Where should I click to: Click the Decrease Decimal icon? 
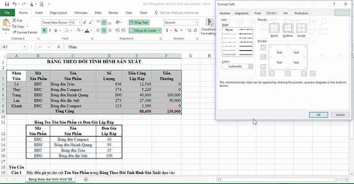click(195, 30)
